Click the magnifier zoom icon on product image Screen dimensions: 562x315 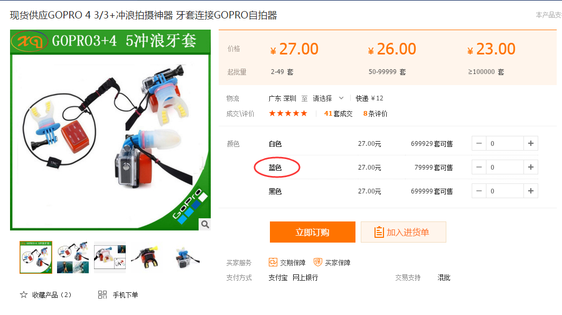tap(205, 224)
